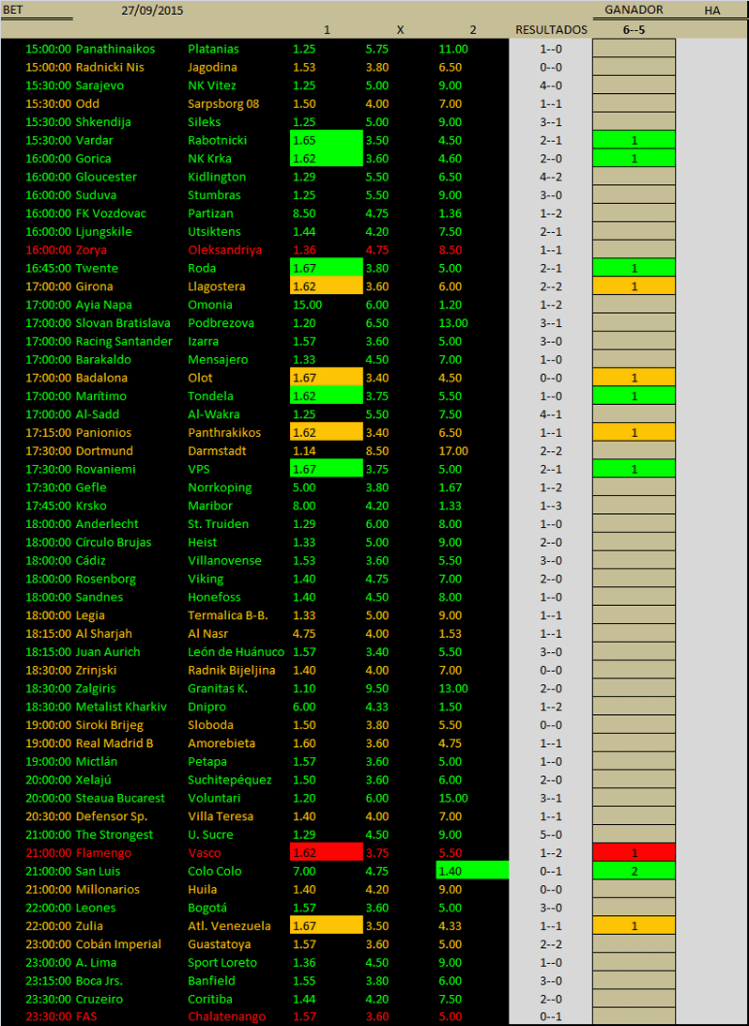
Task: Select orange 1.62 odds for Girona
Action: (326, 286)
